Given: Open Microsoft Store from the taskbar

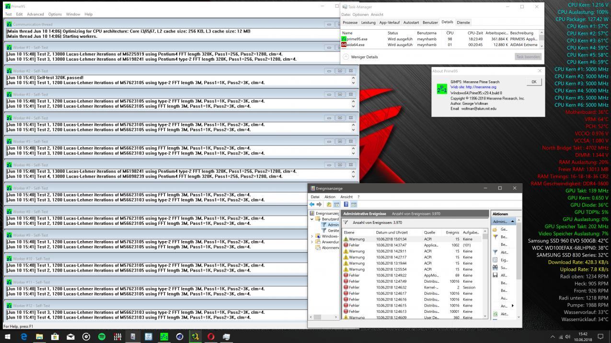Looking at the screenshot, I should 55,336.
